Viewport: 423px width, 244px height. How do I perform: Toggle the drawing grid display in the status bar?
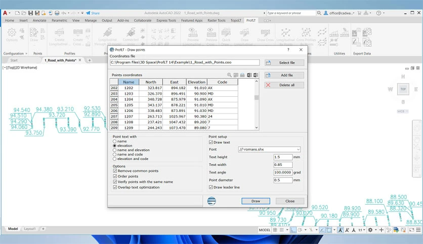click(275, 230)
